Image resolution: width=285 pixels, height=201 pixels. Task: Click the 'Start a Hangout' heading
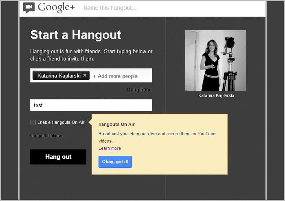[76, 35]
